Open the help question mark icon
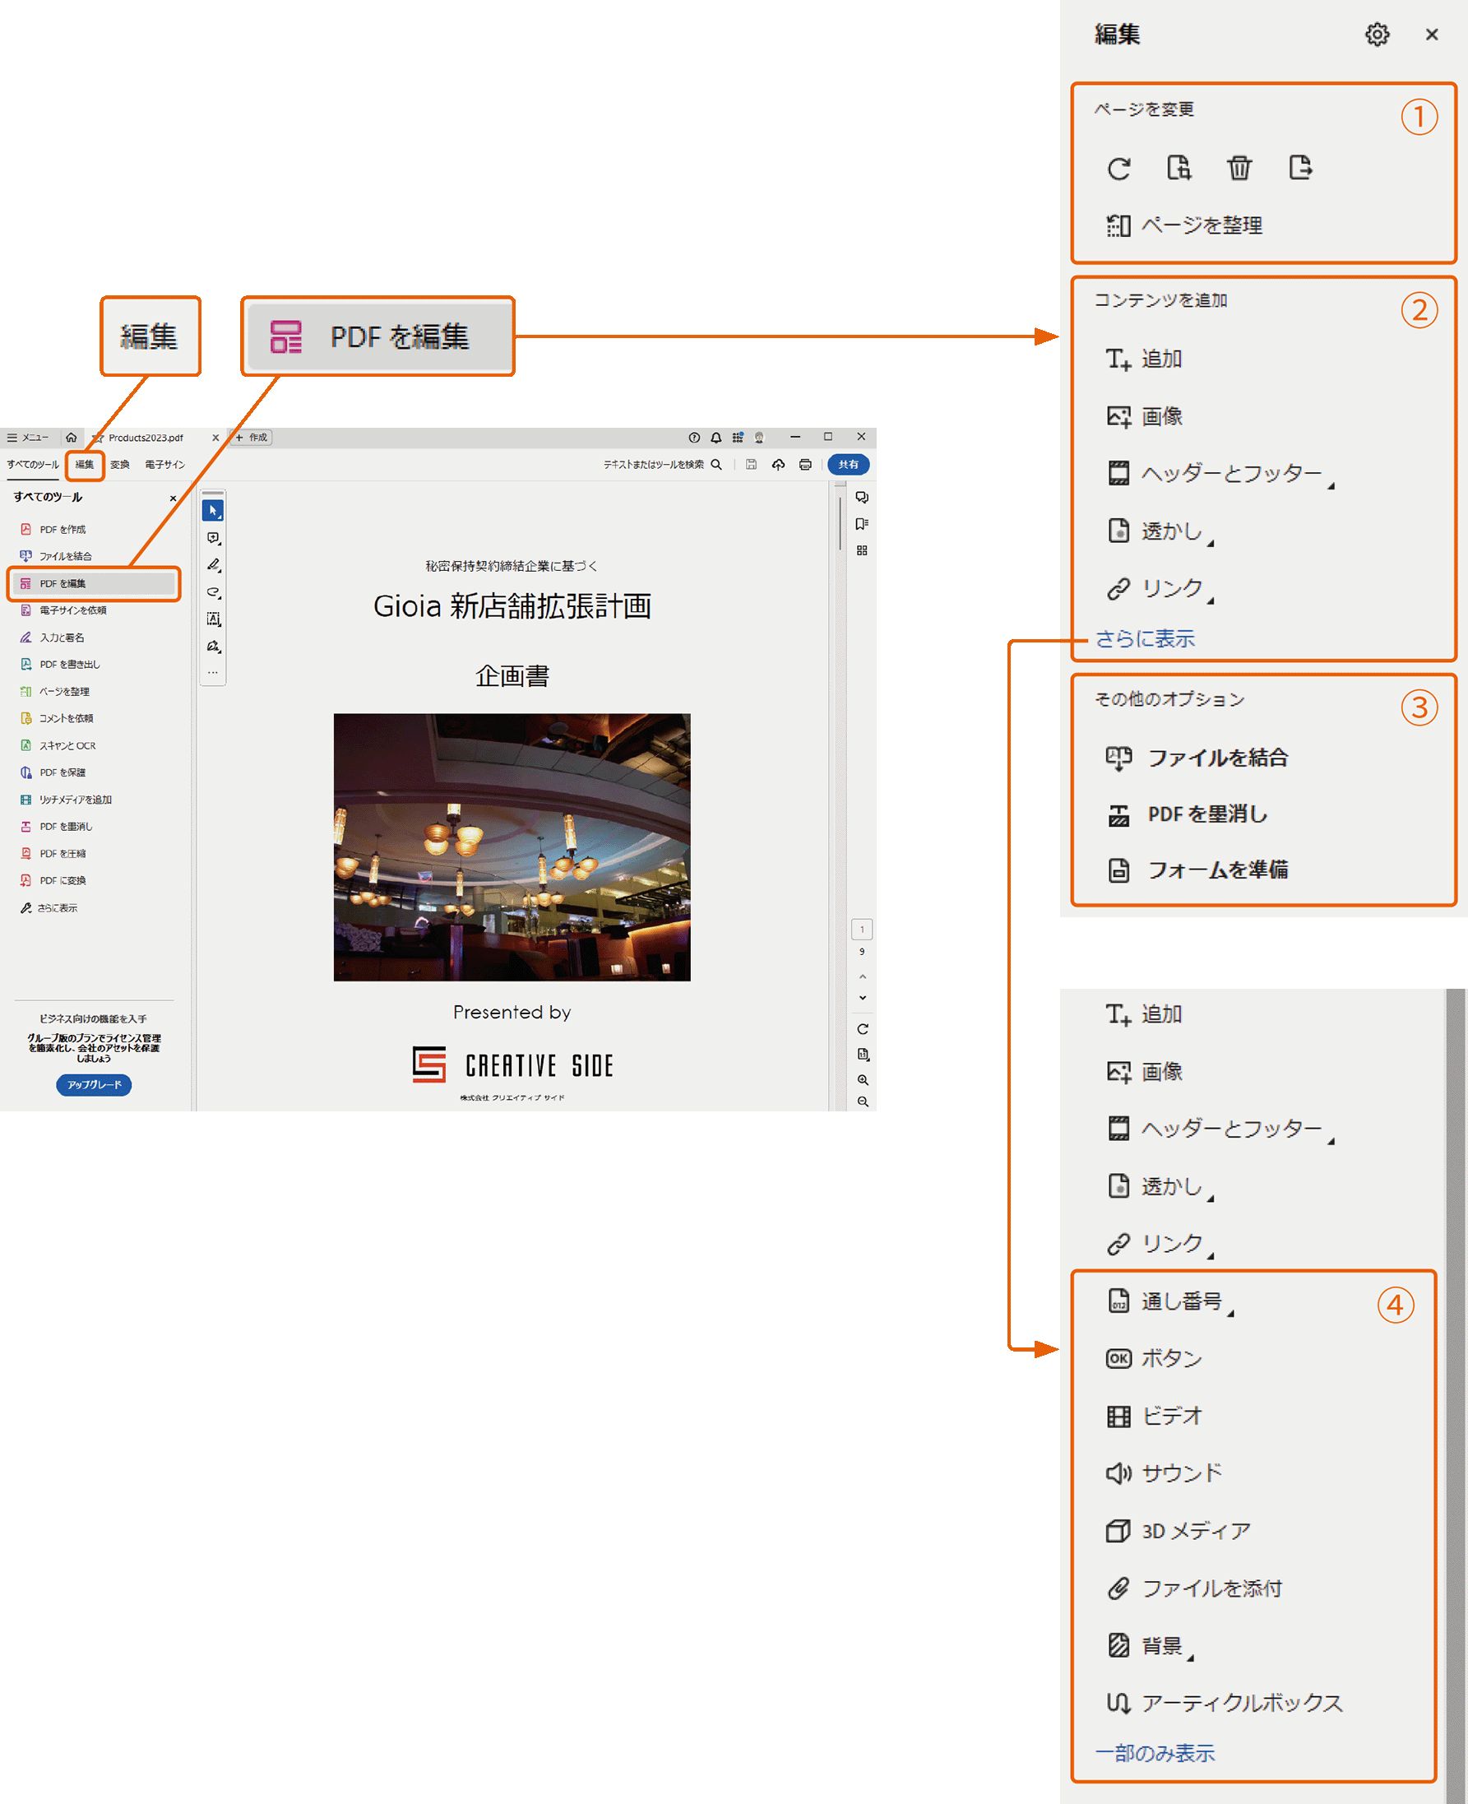This screenshot has width=1468, height=1804. (x=694, y=438)
